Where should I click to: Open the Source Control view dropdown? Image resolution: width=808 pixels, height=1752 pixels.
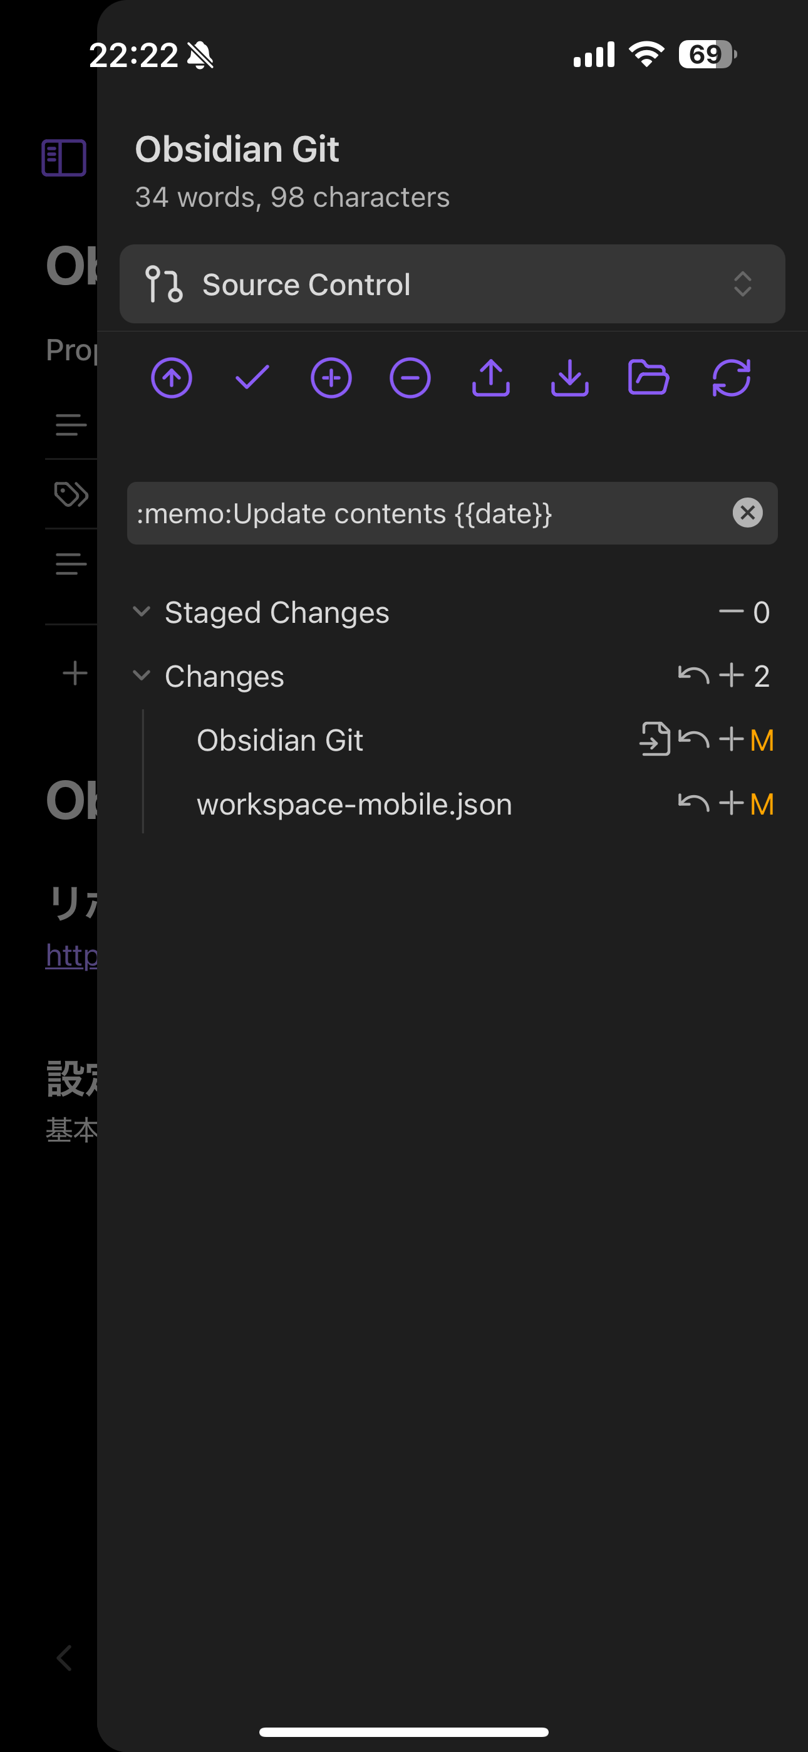pyautogui.click(x=452, y=284)
